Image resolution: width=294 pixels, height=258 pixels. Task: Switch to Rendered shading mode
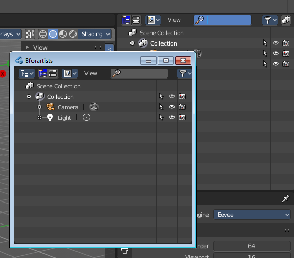tap(73, 34)
